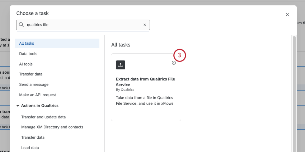Select the top-level Transfer data category
Image resolution: width=305 pixels, height=152 pixels.
point(30,74)
